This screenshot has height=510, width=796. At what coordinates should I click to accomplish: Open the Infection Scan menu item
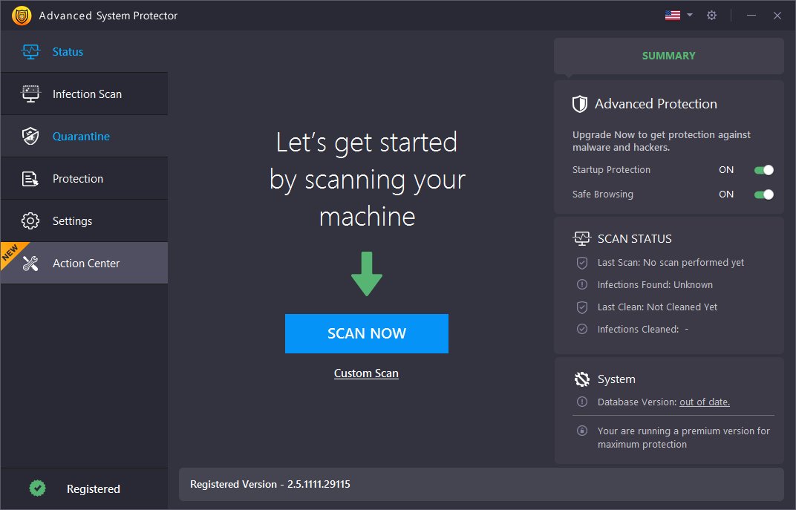click(87, 94)
